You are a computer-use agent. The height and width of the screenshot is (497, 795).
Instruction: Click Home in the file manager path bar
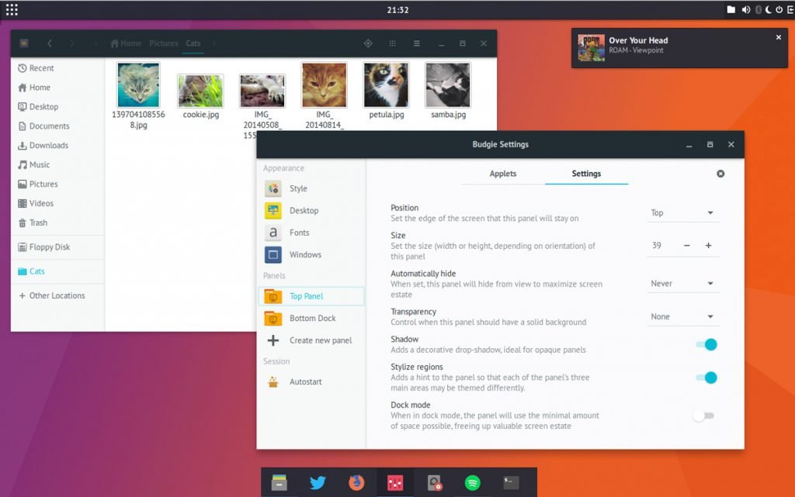click(x=126, y=43)
